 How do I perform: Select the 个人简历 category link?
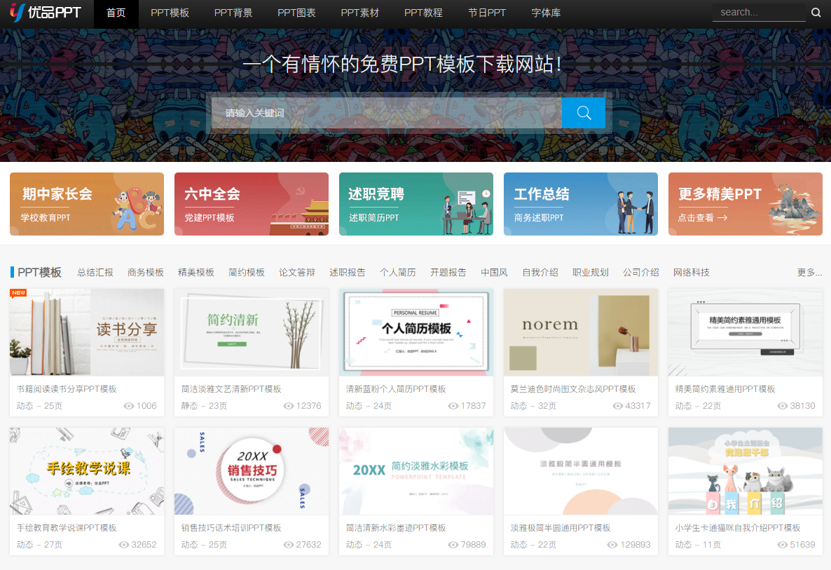click(398, 272)
